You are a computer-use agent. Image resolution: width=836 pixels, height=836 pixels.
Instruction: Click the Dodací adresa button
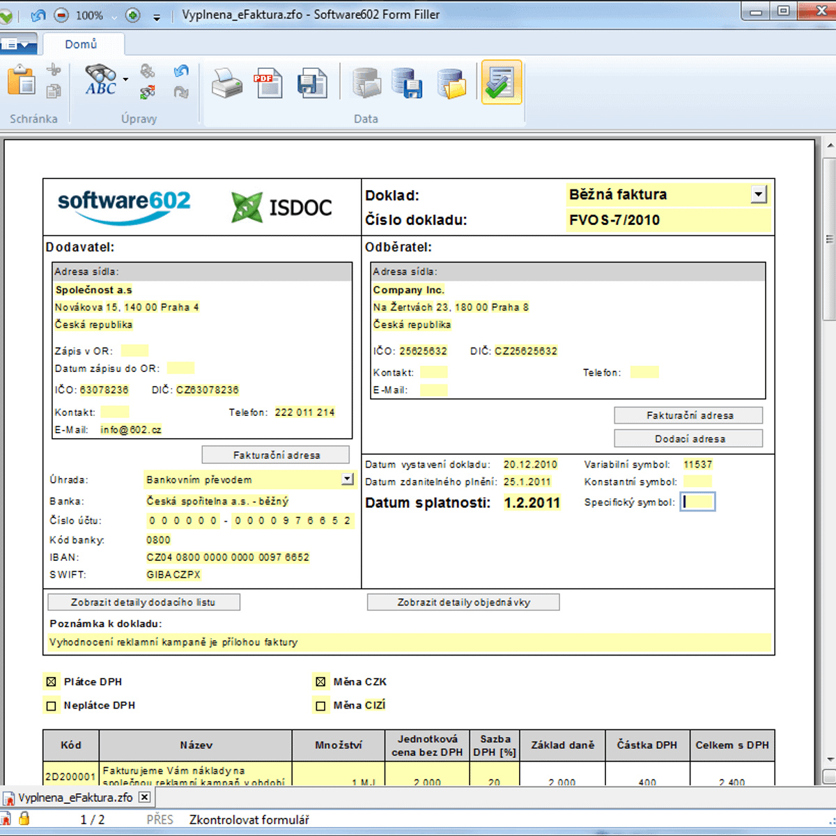(688, 439)
